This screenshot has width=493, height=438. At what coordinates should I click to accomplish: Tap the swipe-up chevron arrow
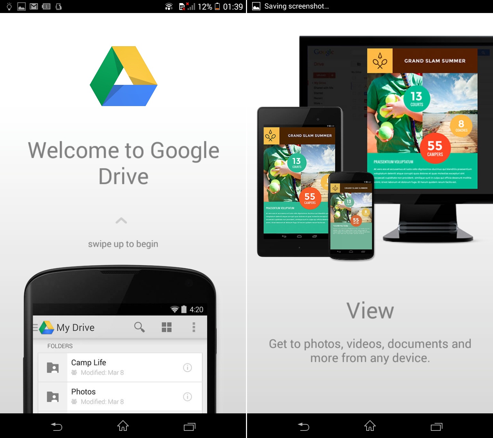coord(121,221)
